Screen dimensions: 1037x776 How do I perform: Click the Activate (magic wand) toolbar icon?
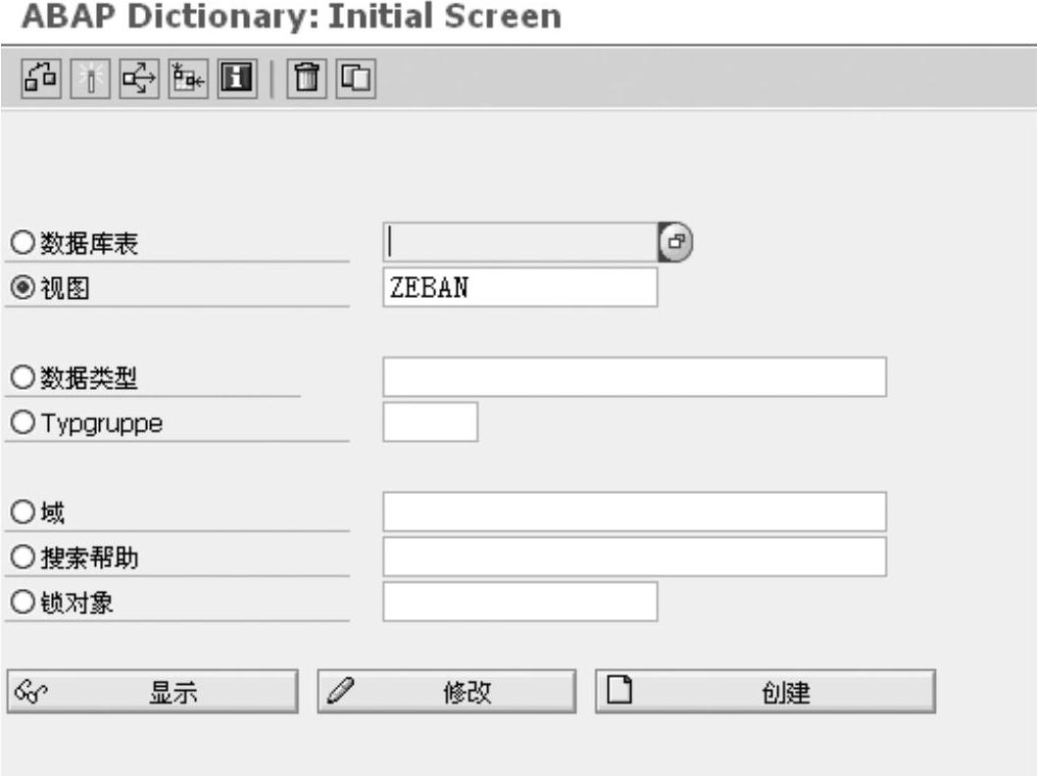(x=90, y=78)
